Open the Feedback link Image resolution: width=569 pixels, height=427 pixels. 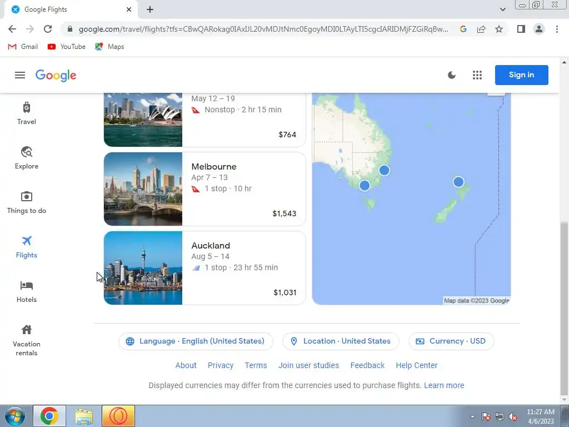pyautogui.click(x=367, y=365)
